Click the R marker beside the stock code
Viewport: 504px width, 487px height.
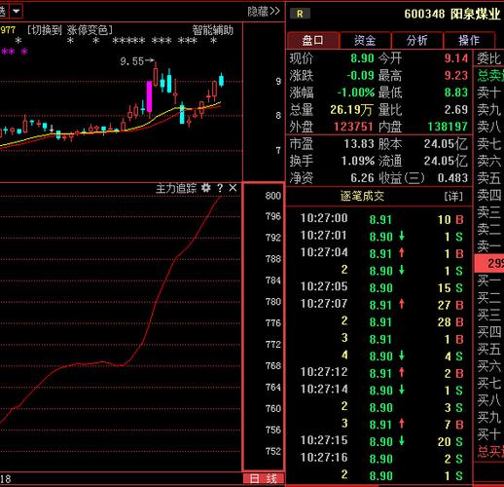(x=300, y=14)
